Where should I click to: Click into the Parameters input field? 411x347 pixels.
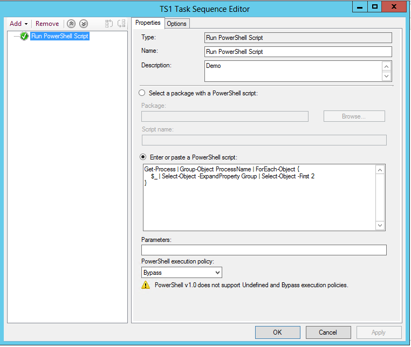point(264,250)
